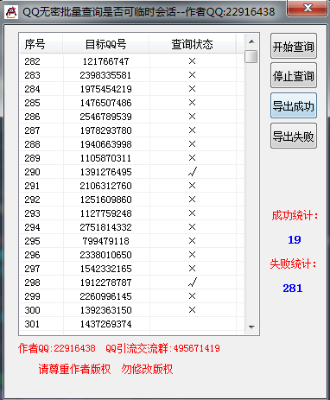The width and height of the screenshot is (330, 400).
Task: Select QQ number 2106312760
Action: (x=106, y=186)
